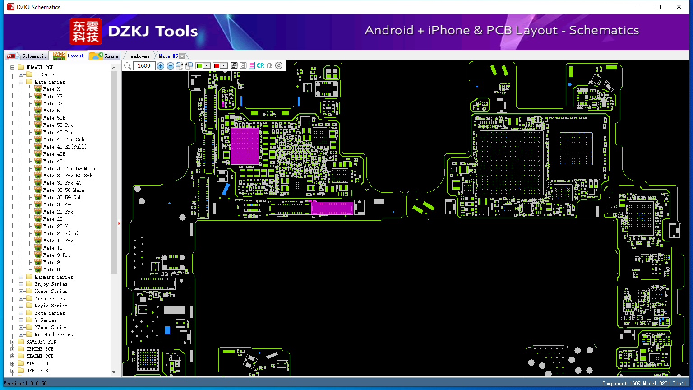Switch to the Layout tab
Viewport: 693px width, 390px height.
tap(68, 56)
